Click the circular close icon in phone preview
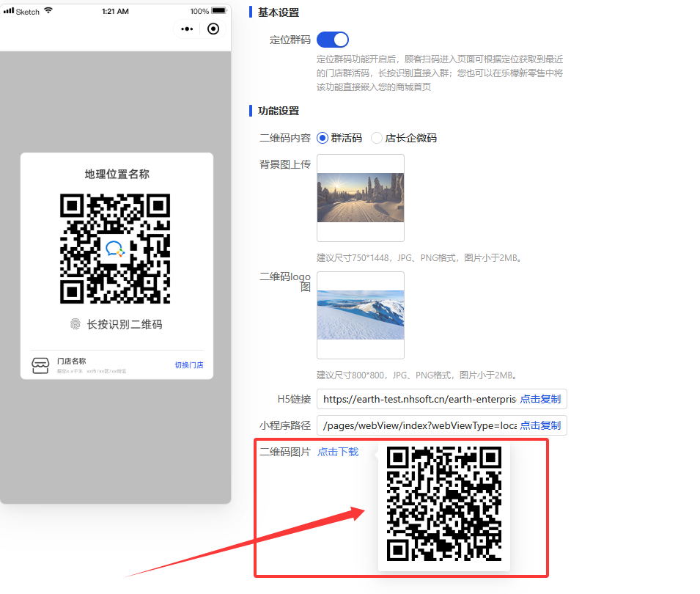Screen dimensions: 700x594 [x=213, y=29]
